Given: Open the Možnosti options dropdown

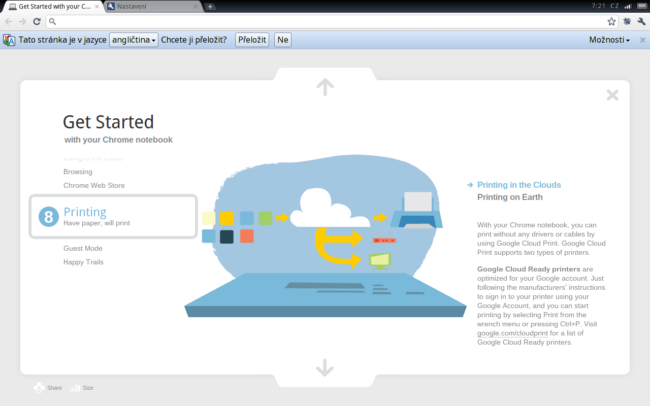Looking at the screenshot, I should (x=609, y=40).
